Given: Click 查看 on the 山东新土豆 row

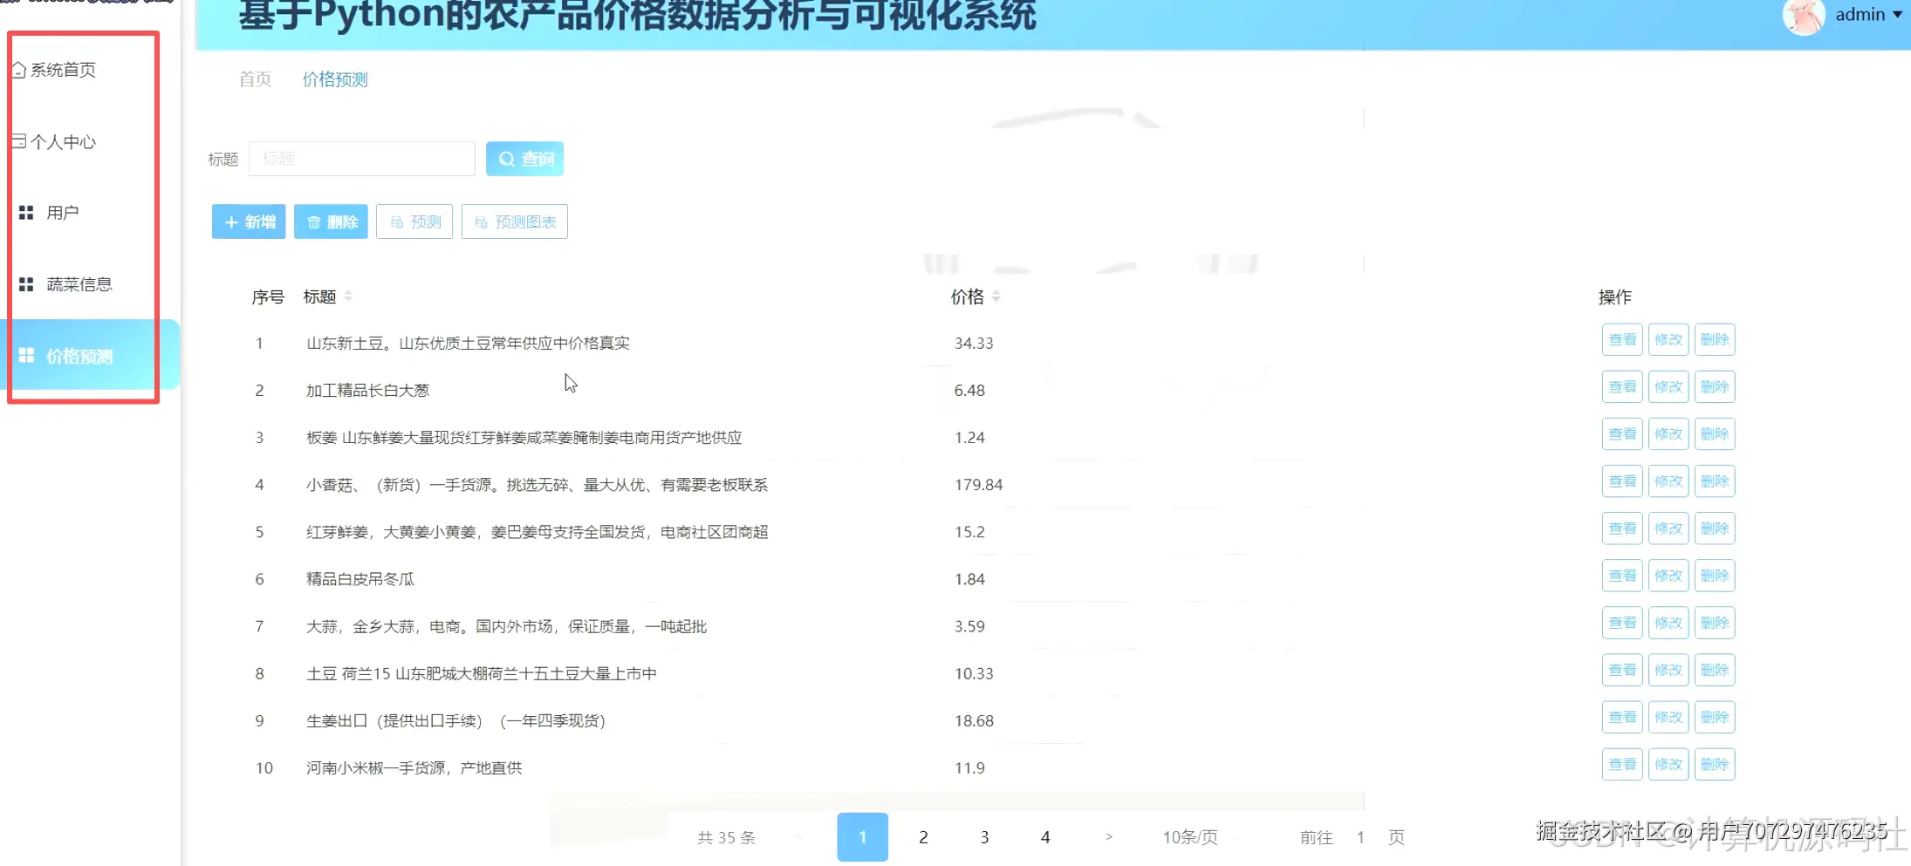Looking at the screenshot, I should [1622, 339].
